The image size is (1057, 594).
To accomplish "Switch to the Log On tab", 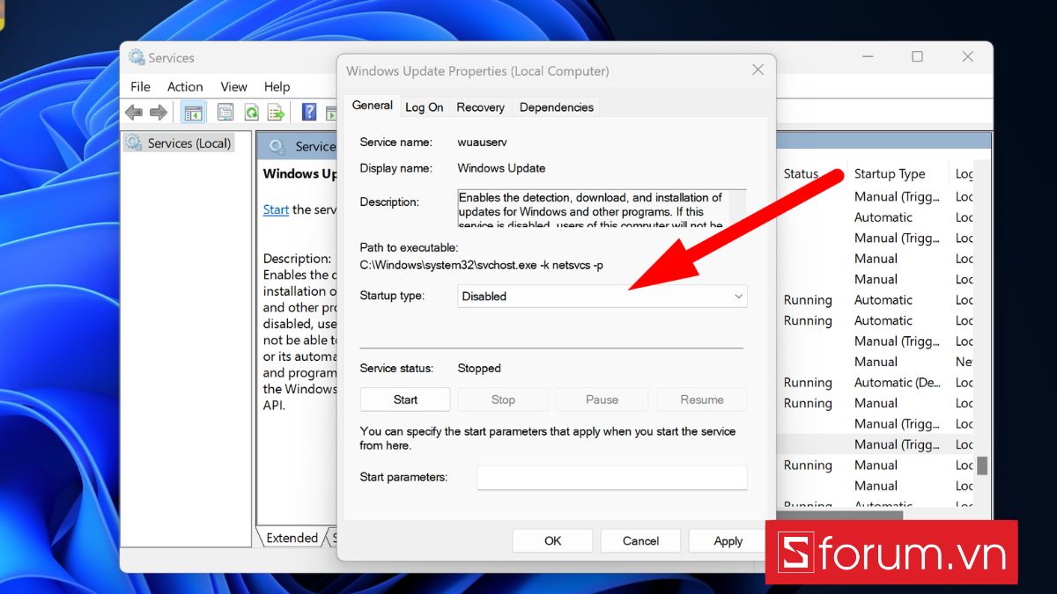I will click(424, 107).
